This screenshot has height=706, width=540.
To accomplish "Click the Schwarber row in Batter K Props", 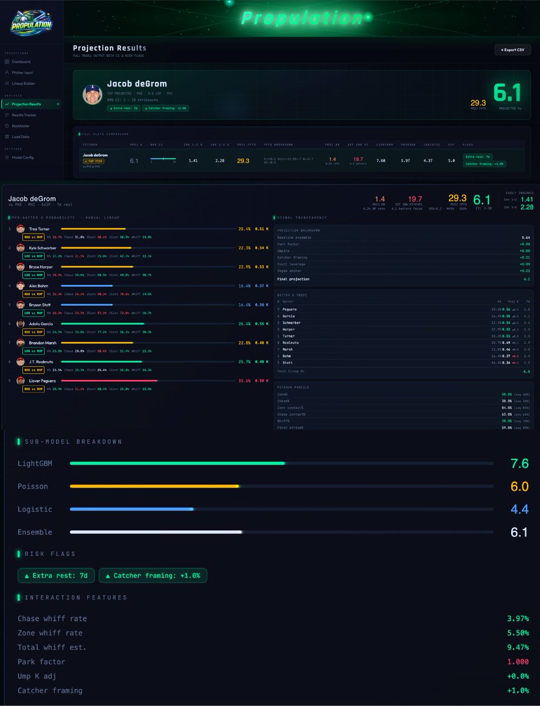I will (404, 323).
